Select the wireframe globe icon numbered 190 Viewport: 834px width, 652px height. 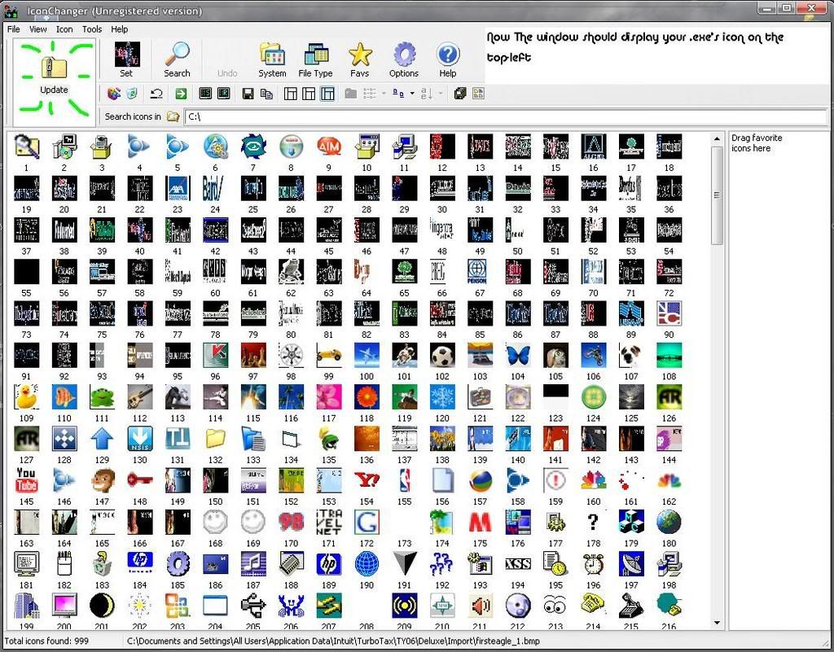367,564
